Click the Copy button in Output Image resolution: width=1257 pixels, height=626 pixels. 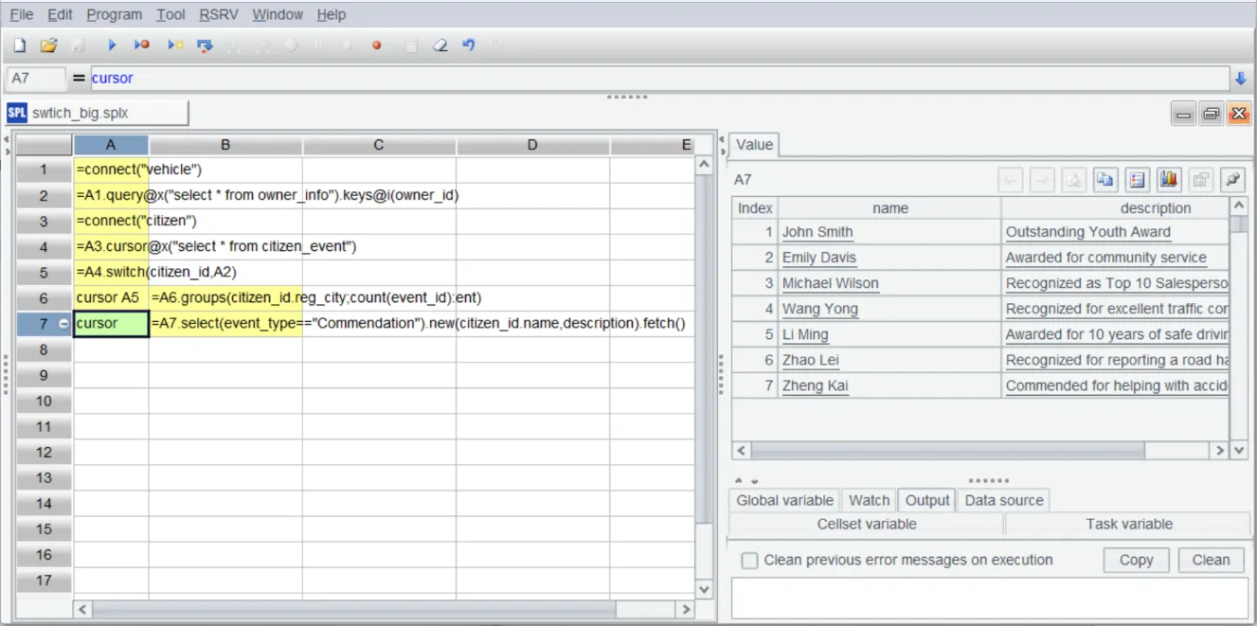(x=1136, y=560)
